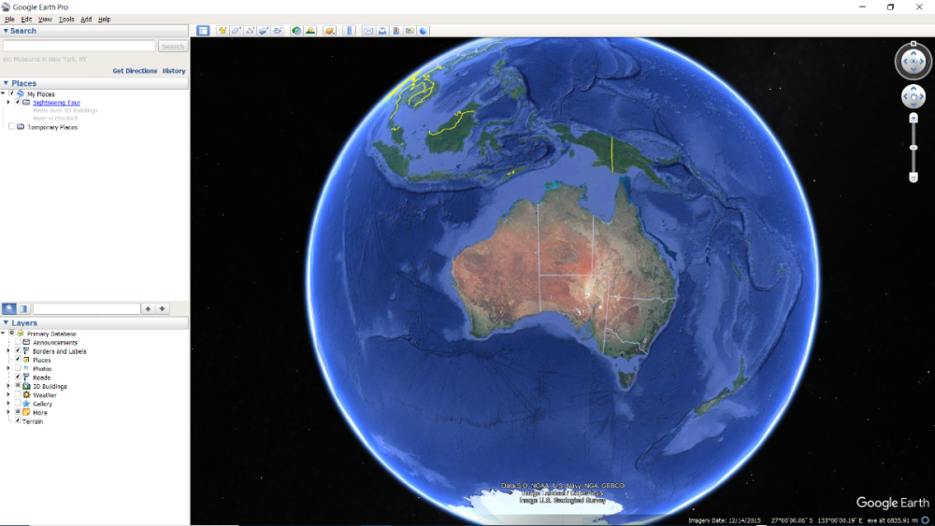
Task: Open the Edit menu
Action: 26,19
